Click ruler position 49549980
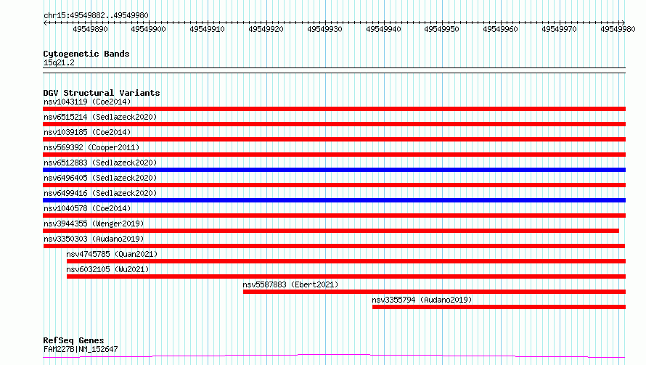Screen dimensions: 646x365 pyautogui.click(x=618, y=29)
